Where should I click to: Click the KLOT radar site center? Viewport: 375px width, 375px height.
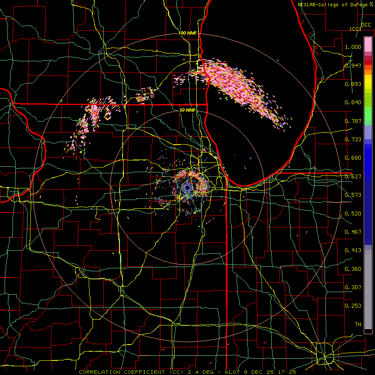(x=187, y=187)
